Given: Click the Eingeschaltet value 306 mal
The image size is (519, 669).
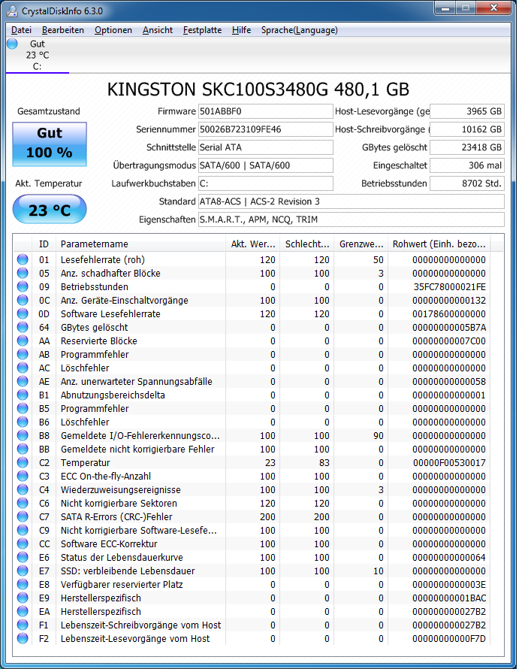Looking at the screenshot, I should [x=467, y=165].
